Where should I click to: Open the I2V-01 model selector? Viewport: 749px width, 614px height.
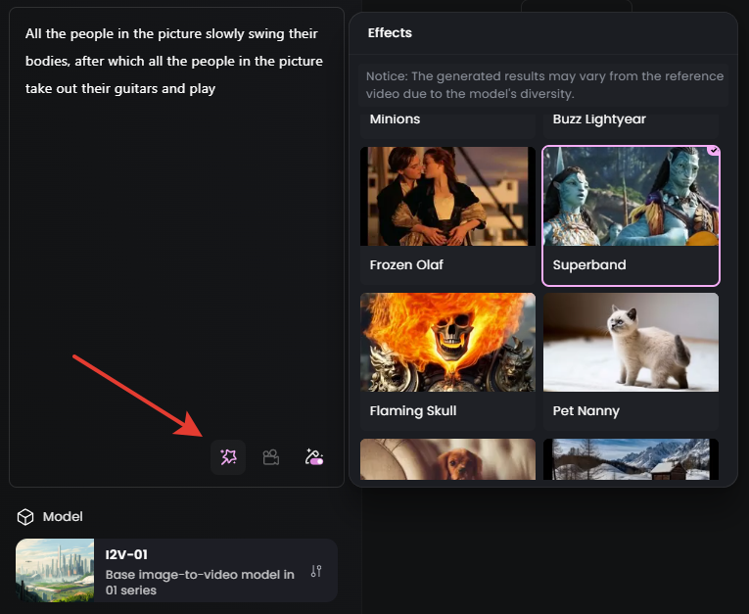coord(176,571)
